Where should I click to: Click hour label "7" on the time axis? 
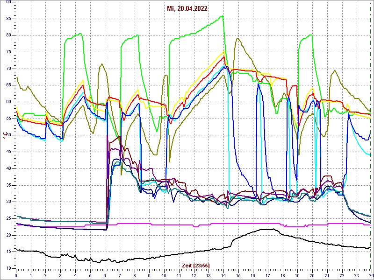tap(120, 276)
